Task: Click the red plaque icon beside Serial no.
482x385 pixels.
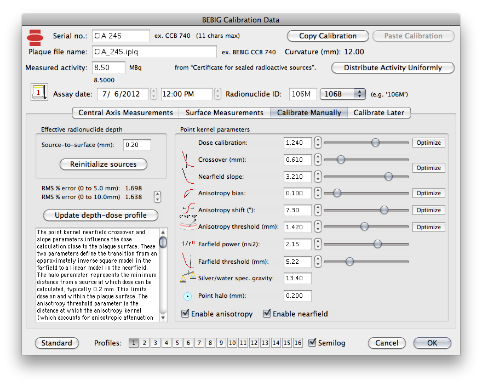Action: point(35,37)
